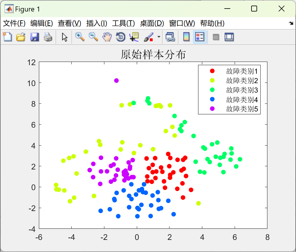Image resolution: width=296 pixels, height=252 pixels.
Task: Select legend entry 故障类别5
Action: point(242,109)
